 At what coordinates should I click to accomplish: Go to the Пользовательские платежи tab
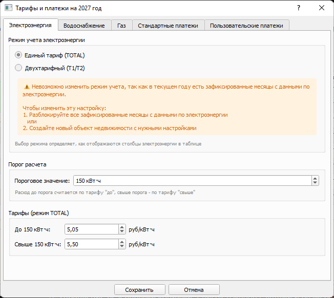coord(246,26)
